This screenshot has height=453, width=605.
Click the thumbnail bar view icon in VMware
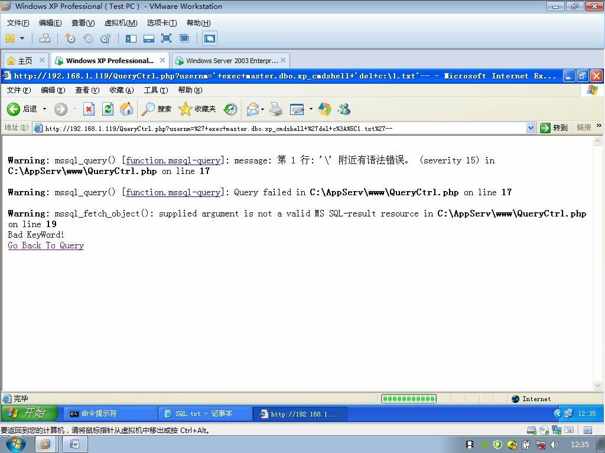pos(148,38)
